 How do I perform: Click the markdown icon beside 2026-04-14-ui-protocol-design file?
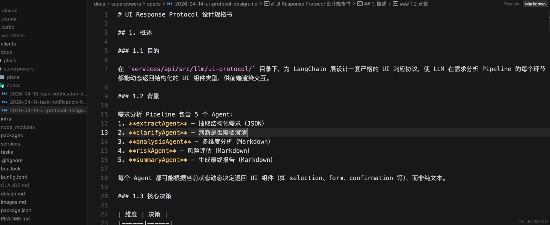tap(4, 110)
